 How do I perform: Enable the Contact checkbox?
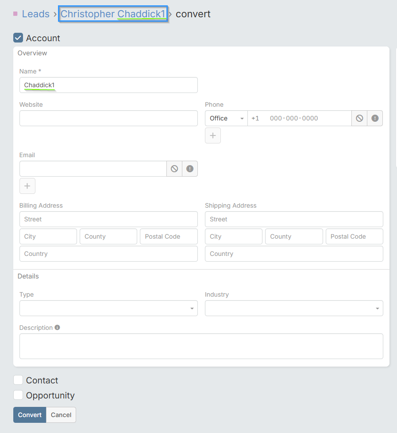pos(18,380)
